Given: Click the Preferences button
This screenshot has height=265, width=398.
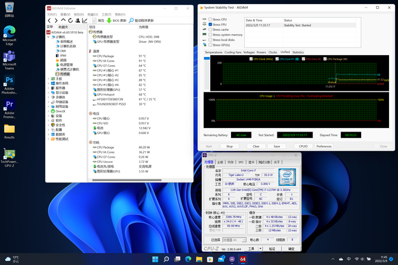Looking at the screenshot, I should pos(324,146).
